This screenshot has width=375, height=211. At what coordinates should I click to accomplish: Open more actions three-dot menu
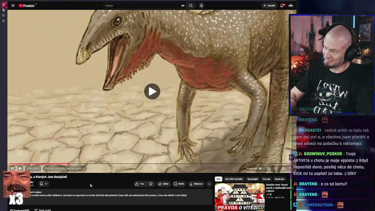point(209,184)
